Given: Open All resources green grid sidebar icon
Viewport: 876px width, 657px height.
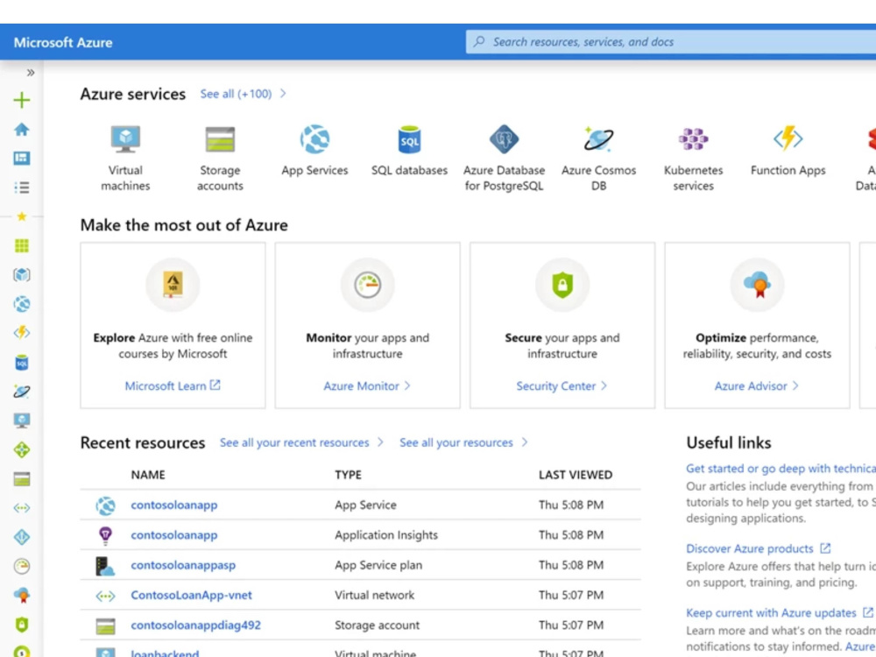Looking at the screenshot, I should pos(22,246).
